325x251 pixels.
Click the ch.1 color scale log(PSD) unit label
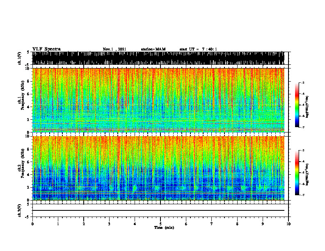point(307,107)
